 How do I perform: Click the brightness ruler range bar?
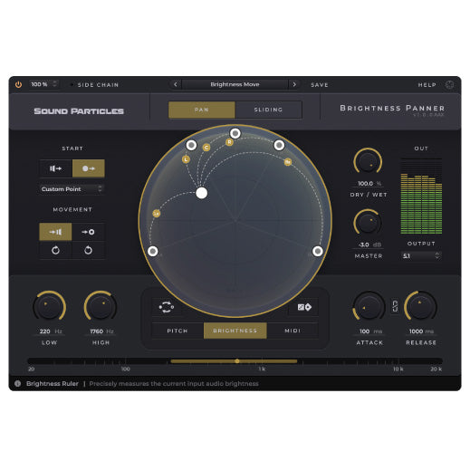point(234,361)
